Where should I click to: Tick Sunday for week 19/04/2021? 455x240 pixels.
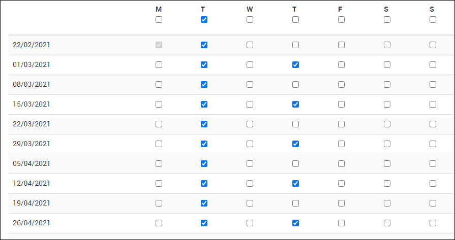point(433,203)
